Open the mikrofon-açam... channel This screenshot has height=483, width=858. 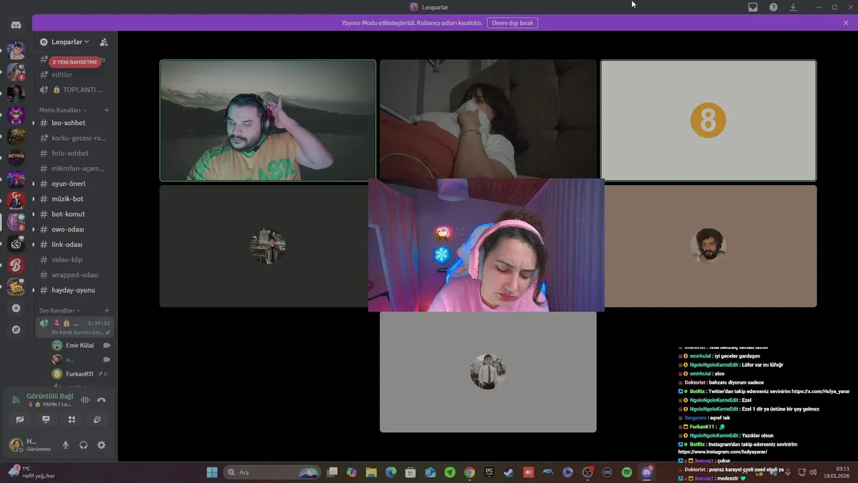[74, 168]
